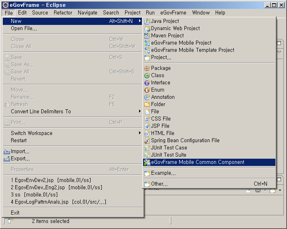Screen dimensions: 287x229
Task: Choose Other... from the New submenu
Action: 159,184
